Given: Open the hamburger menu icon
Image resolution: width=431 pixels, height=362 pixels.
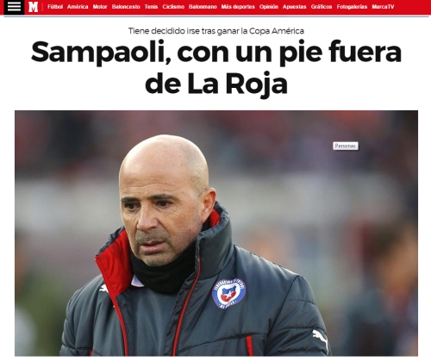Looking at the screenshot, I should [14, 7].
